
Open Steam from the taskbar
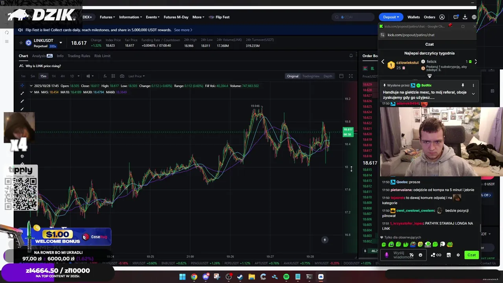(x=240, y=277)
